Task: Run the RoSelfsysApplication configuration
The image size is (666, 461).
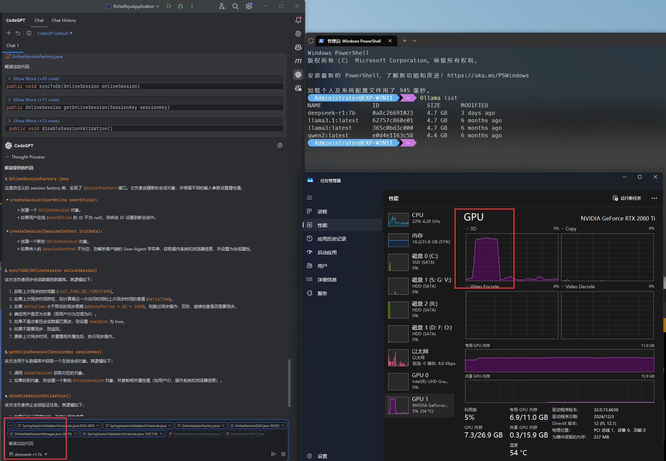Action: (169, 6)
